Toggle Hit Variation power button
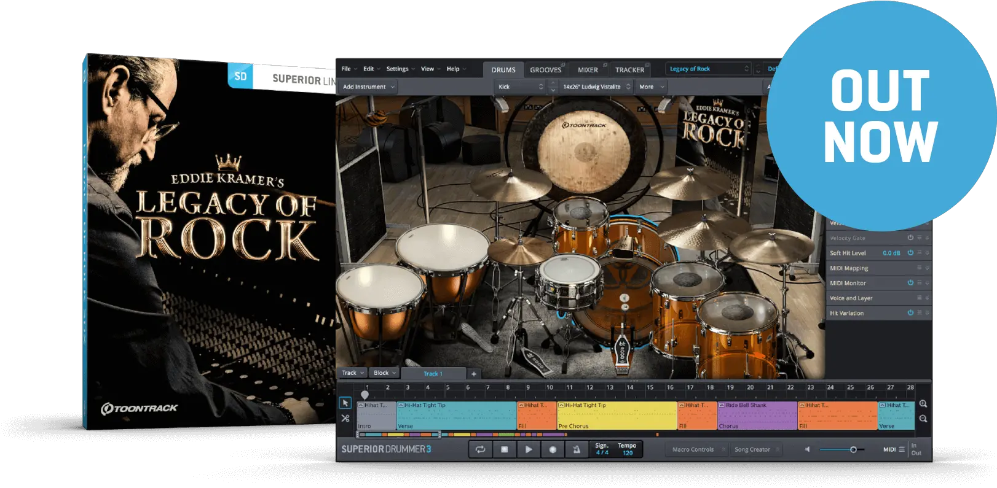 pos(910,313)
